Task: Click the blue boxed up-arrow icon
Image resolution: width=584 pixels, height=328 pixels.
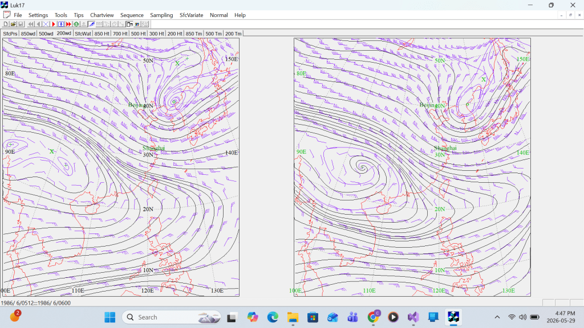Action: [x=61, y=24]
